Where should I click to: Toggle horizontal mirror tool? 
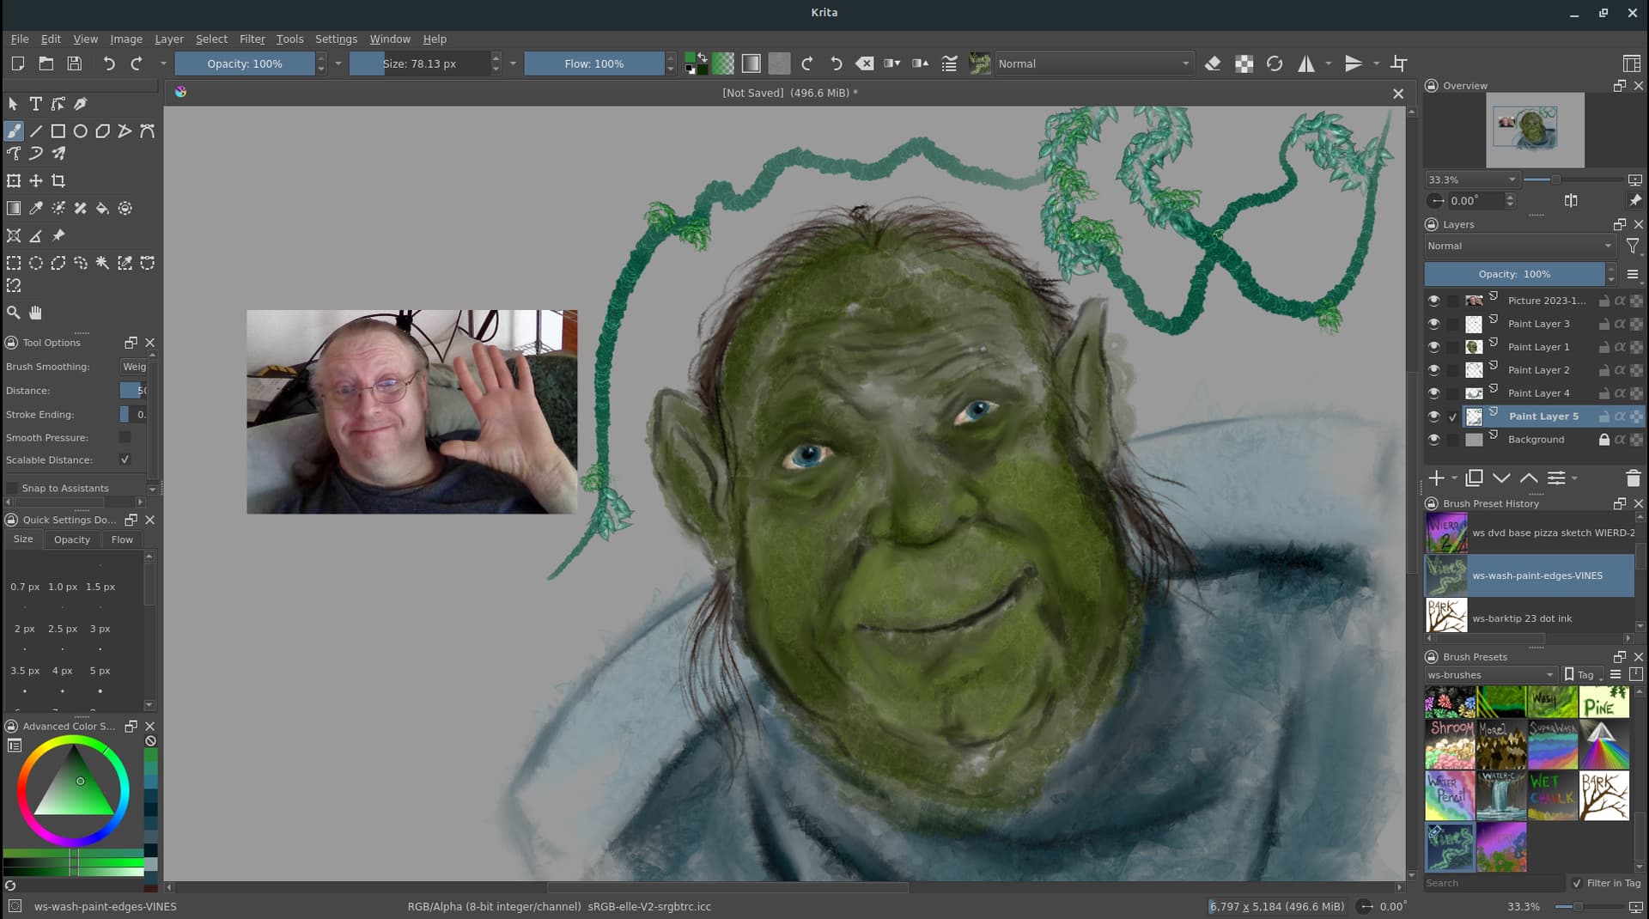[x=1305, y=64]
